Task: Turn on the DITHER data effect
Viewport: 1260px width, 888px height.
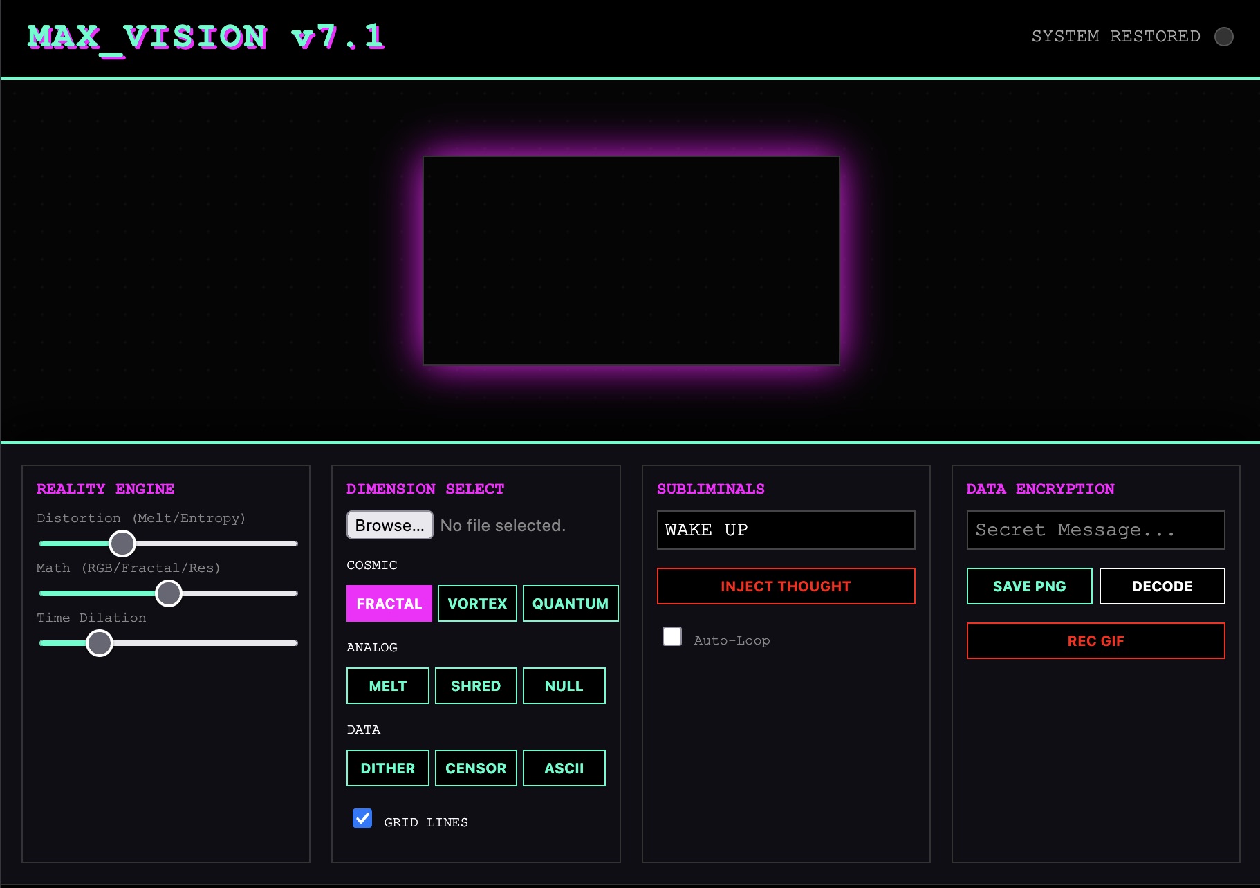Action: [x=387, y=768]
